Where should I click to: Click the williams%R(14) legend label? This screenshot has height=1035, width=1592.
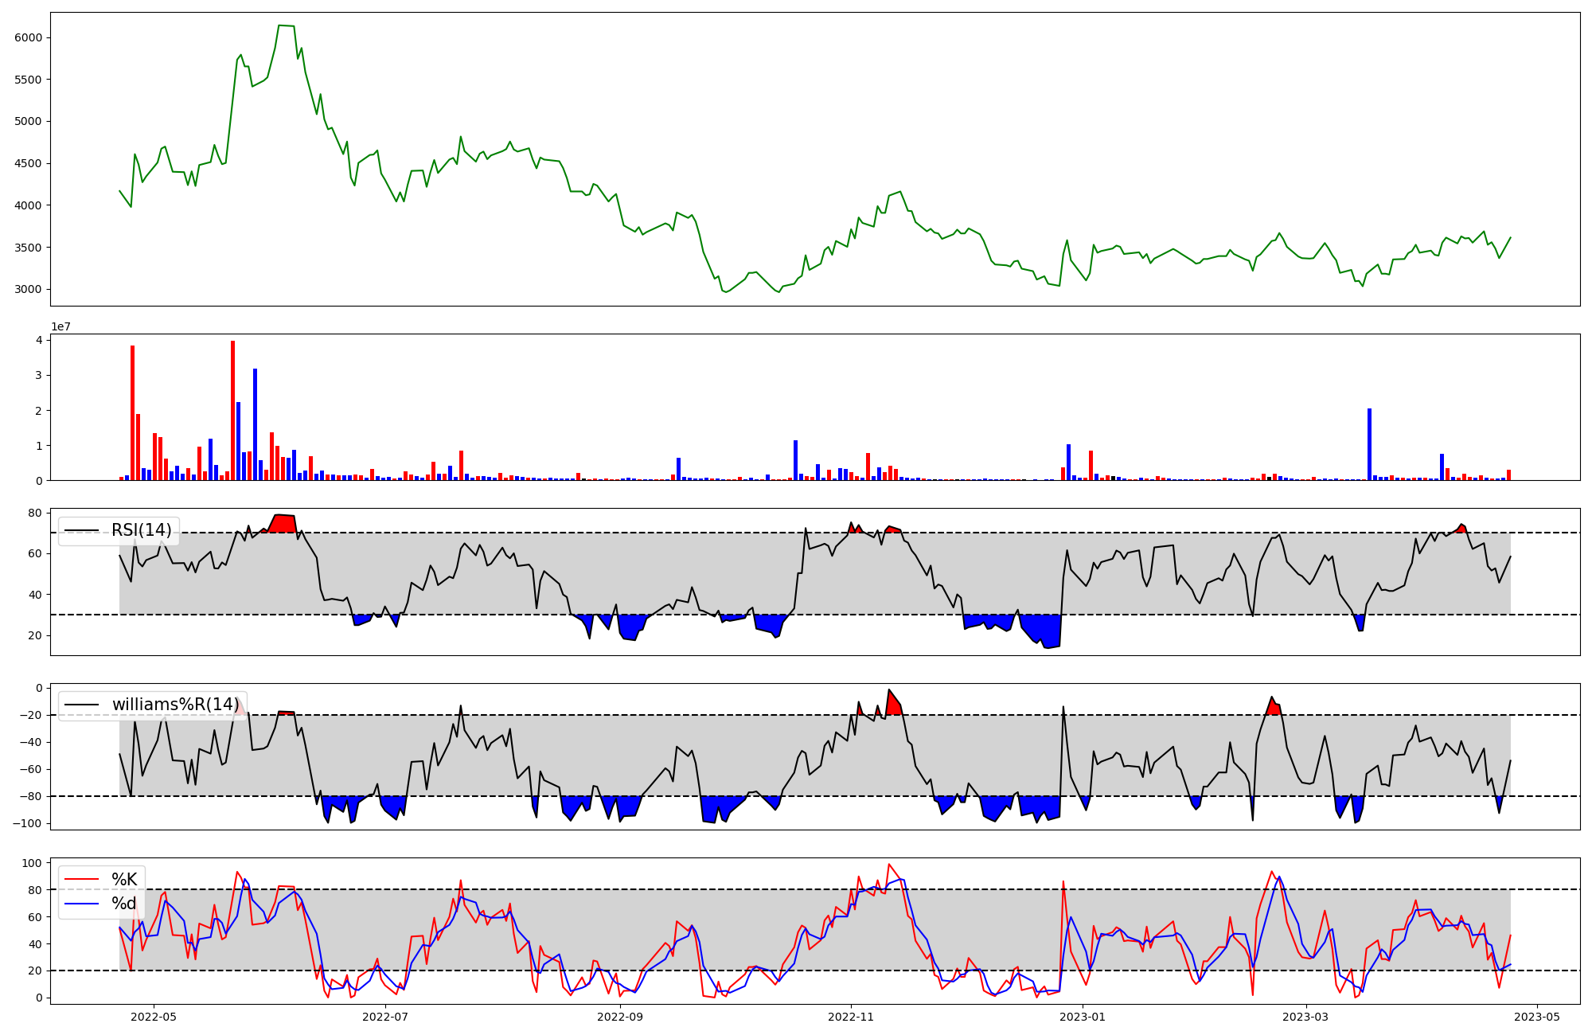coord(175,705)
